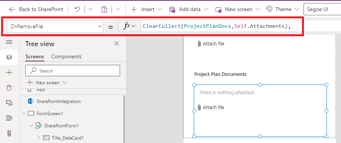This screenshot has width=341, height=143.
Task: Click the Back to SharePoint arrow
Action: click(12, 9)
